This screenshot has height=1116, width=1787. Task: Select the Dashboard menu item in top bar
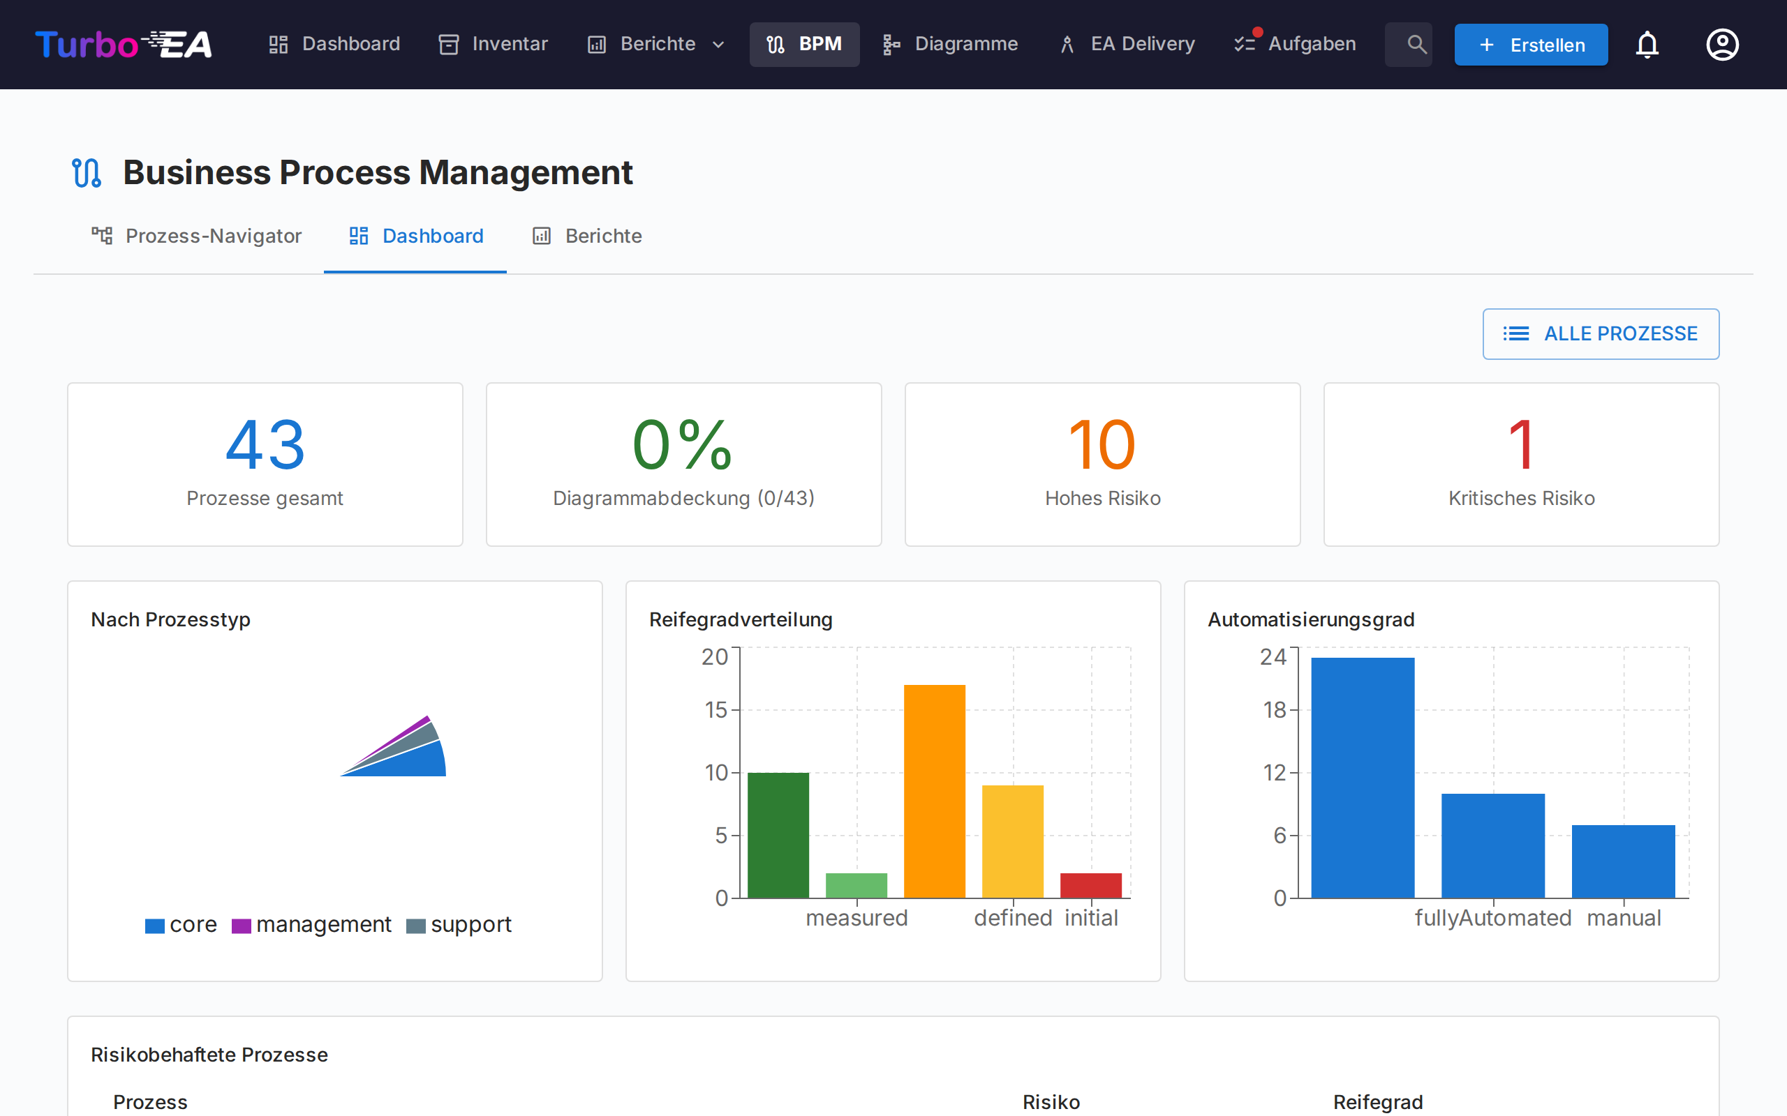coord(334,44)
